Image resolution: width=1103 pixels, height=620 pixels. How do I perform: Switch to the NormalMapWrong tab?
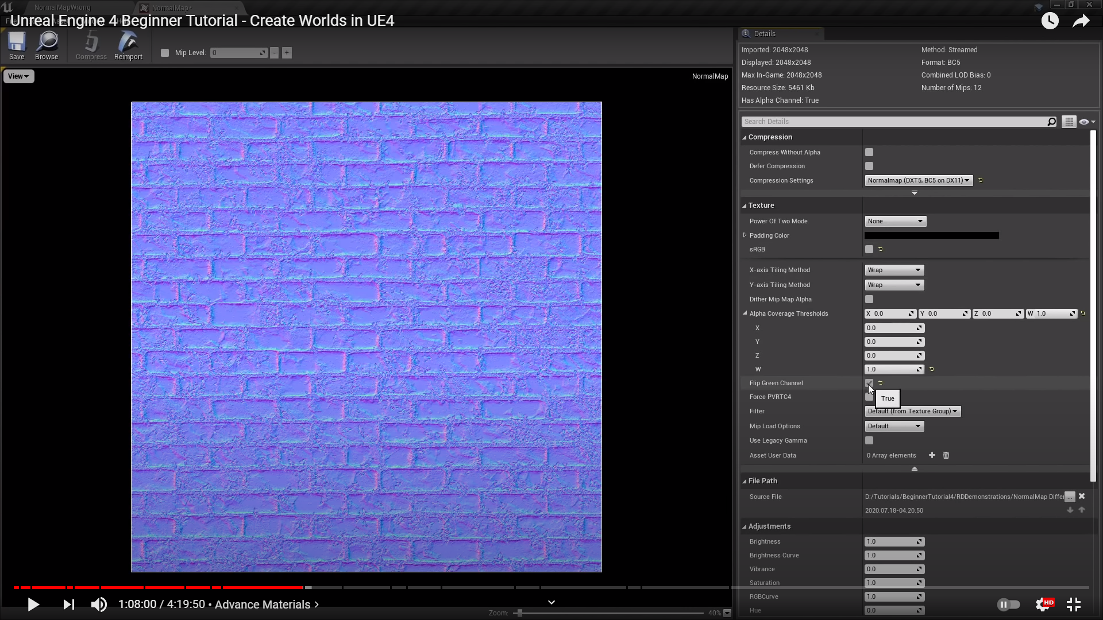(62, 7)
